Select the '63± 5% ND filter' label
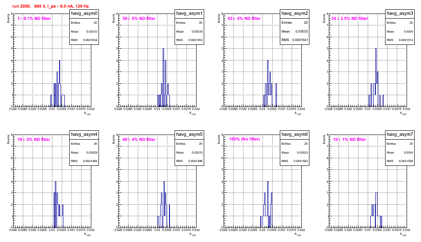421x242 pixels. coord(244,19)
